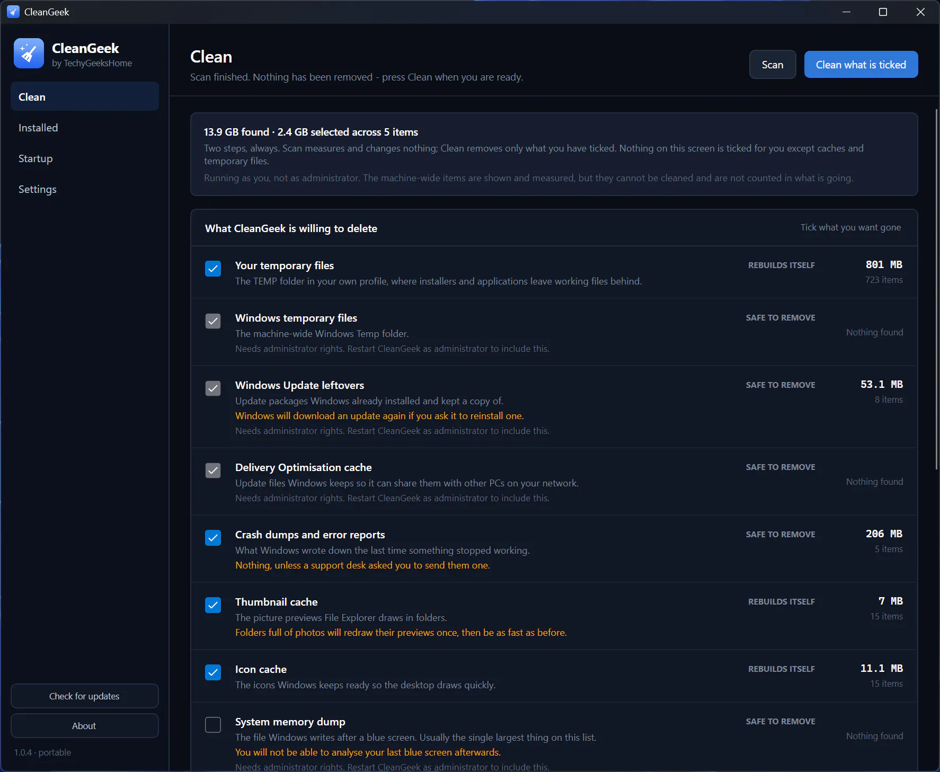Minimize the CleanGeek window

pyautogui.click(x=846, y=12)
